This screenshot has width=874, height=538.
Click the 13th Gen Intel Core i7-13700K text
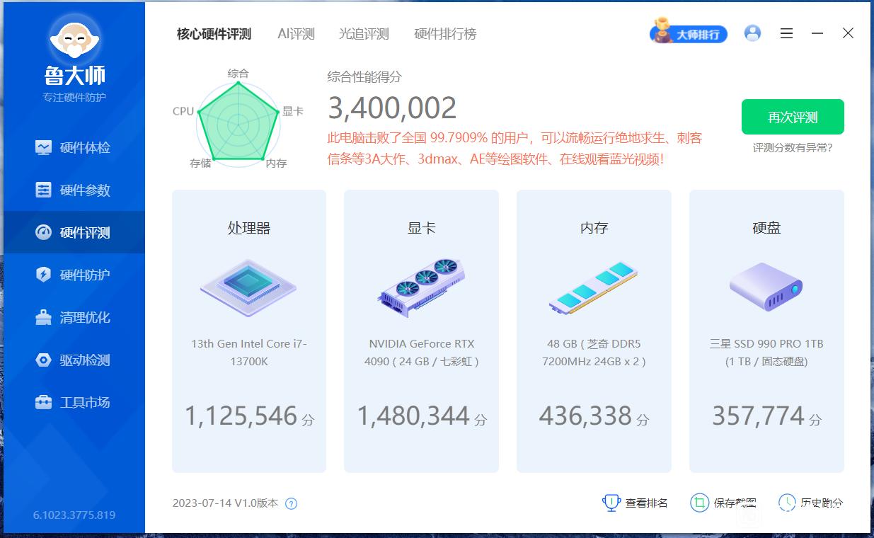(248, 353)
